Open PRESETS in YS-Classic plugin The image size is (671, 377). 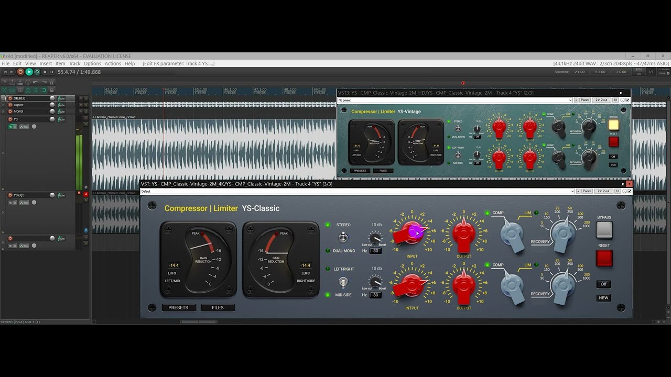pyautogui.click(x=178, y=308)
